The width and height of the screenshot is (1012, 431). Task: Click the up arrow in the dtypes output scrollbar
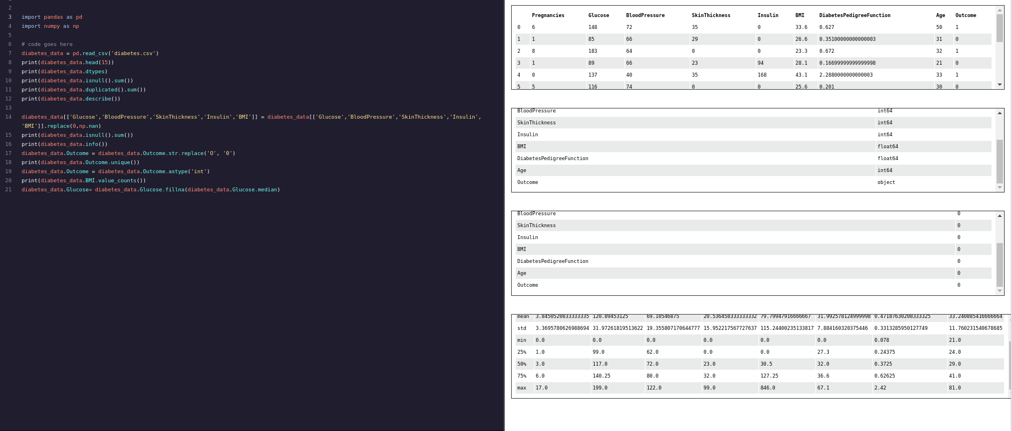999,113
